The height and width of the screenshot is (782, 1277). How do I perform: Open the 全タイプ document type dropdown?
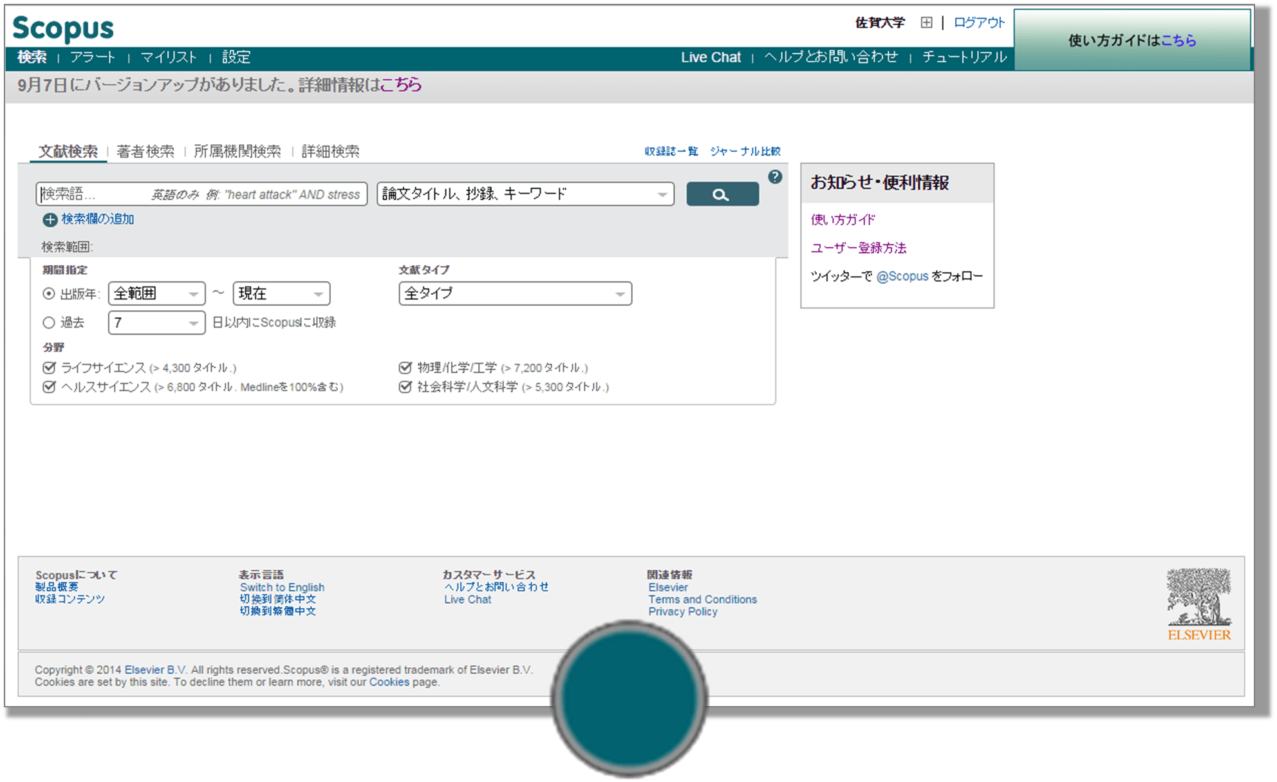pos(515,293)
